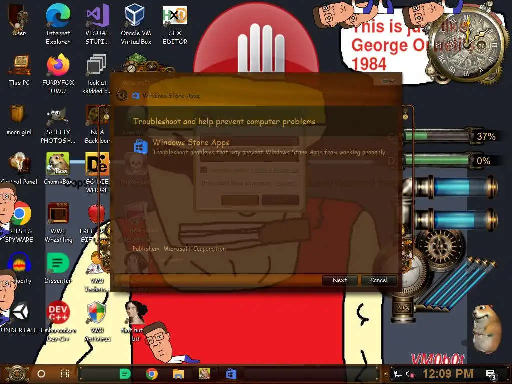The width and height of the screenshot is (512, 384).
Task: Click the troubleshooter back arrow button
Action: [122, 95]
